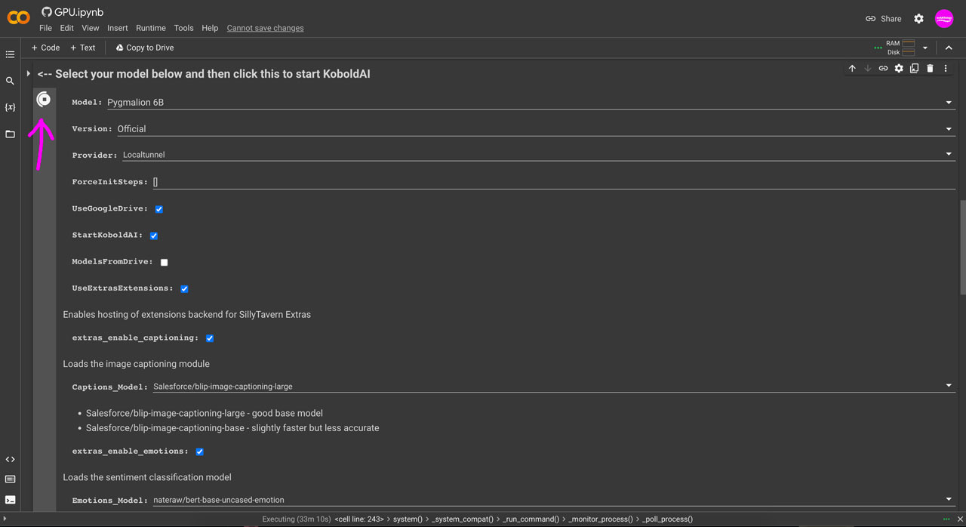
Task: Click Copy to Drive button
Action: (x=145, y=48)
